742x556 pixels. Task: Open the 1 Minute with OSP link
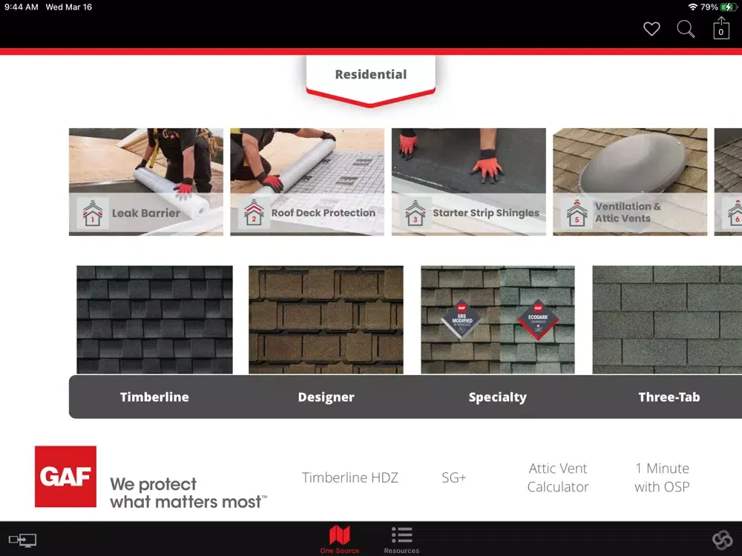tap(662, 477)
